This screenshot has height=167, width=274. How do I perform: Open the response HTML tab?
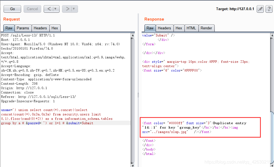click(x=191, y=28)
